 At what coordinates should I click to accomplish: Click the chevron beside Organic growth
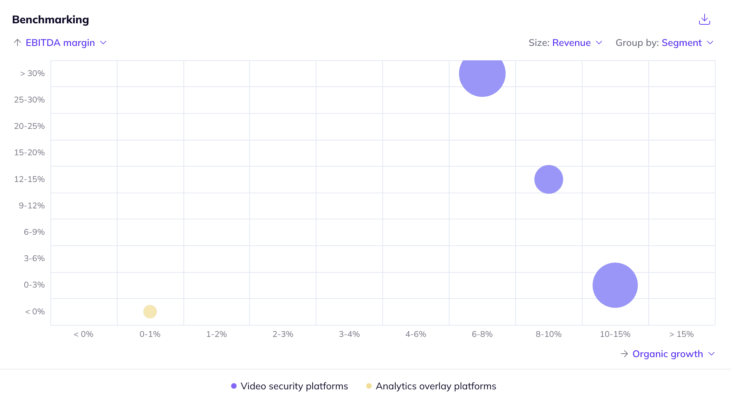click(711, 354)
